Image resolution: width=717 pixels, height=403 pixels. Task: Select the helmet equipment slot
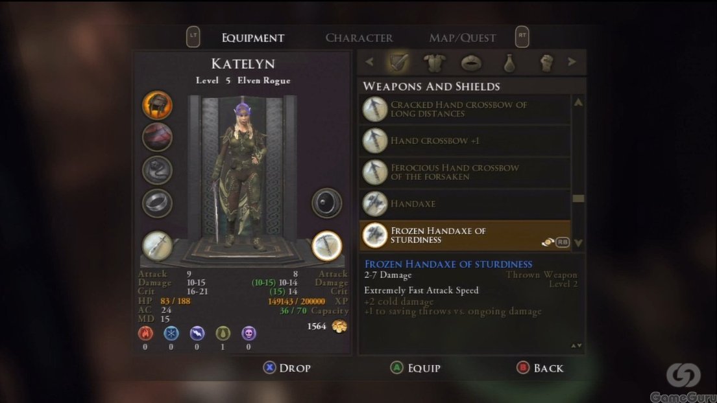157,105
